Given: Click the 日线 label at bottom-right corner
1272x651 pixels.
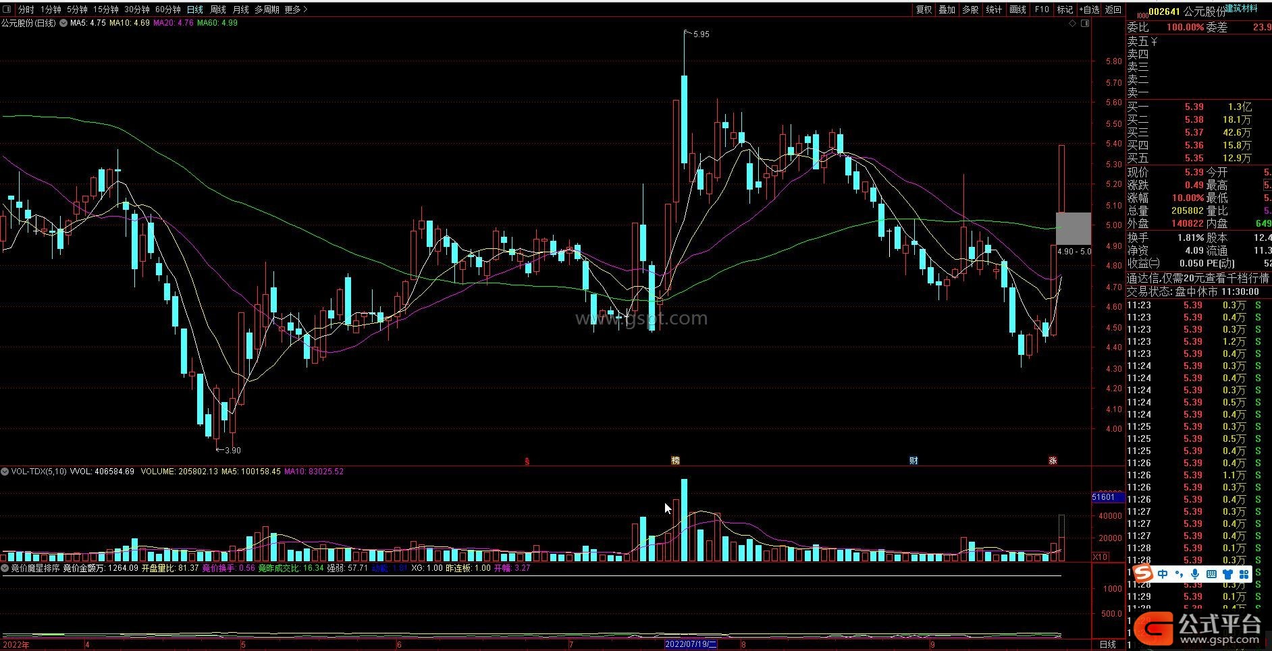Looking at the screenshot, I should click(x=1108, y=644).
